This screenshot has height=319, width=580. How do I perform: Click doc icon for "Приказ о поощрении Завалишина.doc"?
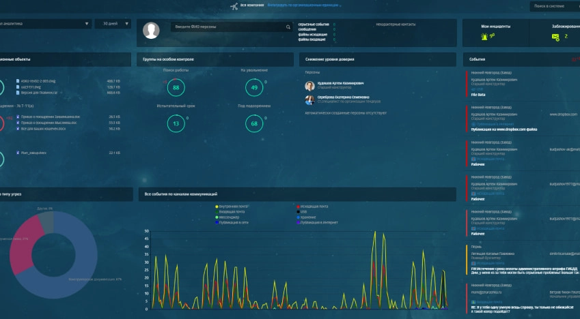tap(18, 117)
